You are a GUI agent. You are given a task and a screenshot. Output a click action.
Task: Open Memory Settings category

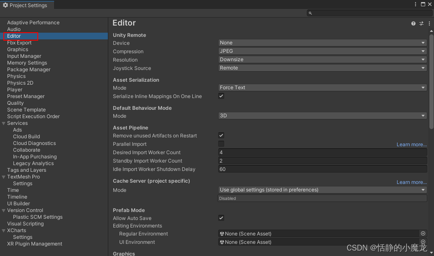click(27, 63)
